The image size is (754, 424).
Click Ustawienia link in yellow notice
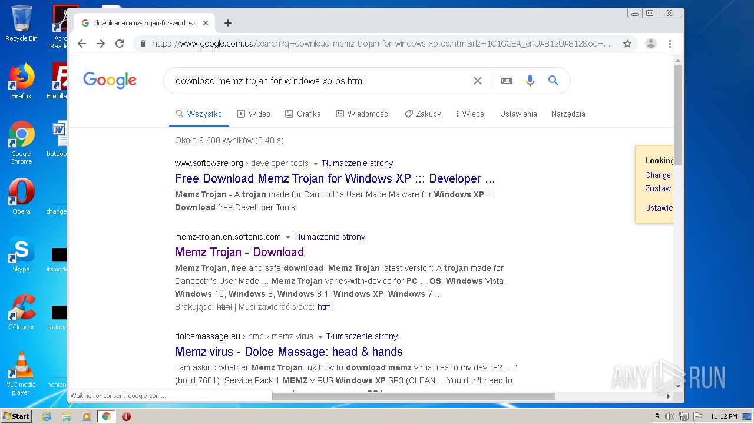click(x=659, y=208)
